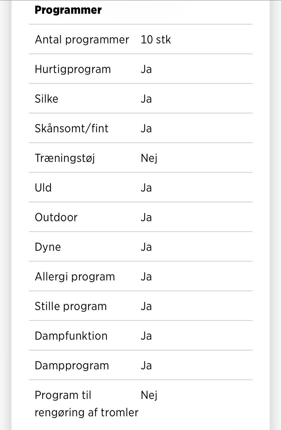Click the Outdoor row label
281x430 pixels.
(x=56, y=217)
